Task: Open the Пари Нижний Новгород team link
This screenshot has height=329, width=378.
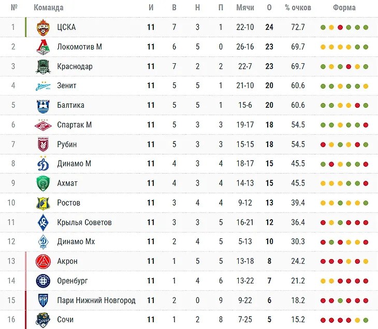Action: 96,301
